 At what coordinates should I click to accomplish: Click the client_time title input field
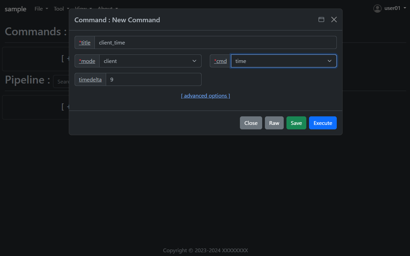(x=216, y=42)
